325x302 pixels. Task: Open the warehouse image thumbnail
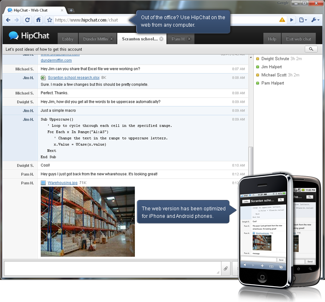click(x=88, y=222)
